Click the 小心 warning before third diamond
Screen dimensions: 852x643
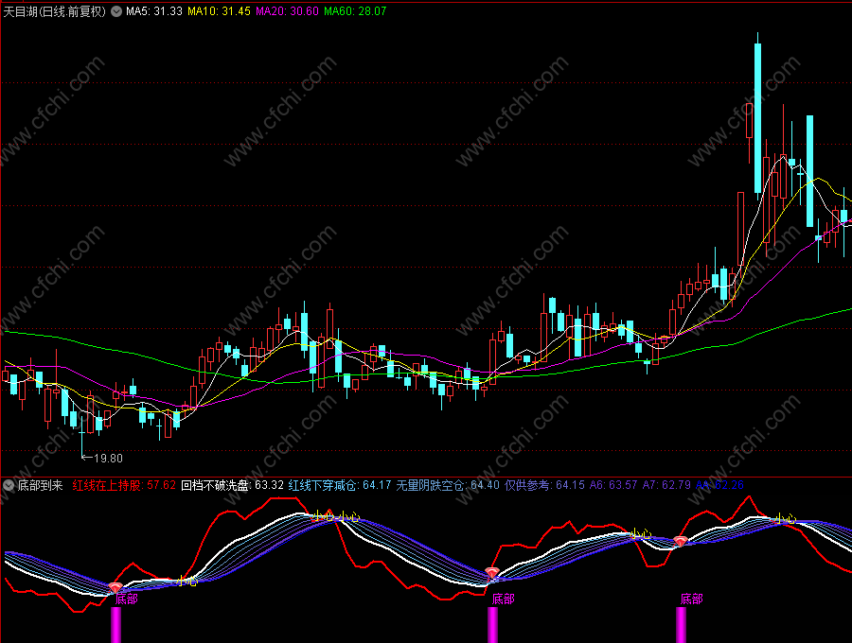pyautogui.click(x=641, y=534)
